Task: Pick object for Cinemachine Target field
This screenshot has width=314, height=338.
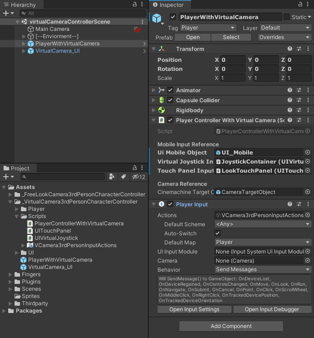Action: point(308,192)
